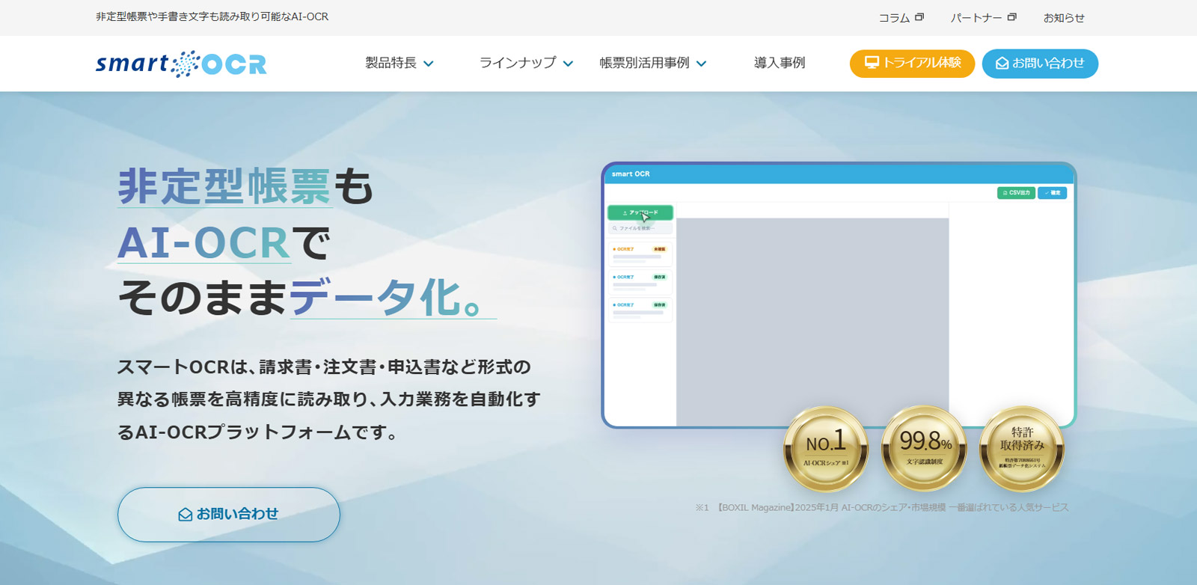Click the monitor icon in the トライアル体験 button
The width and height of the screenshot is (1197, 585).
pyautogui.click(x=872, y=63)
